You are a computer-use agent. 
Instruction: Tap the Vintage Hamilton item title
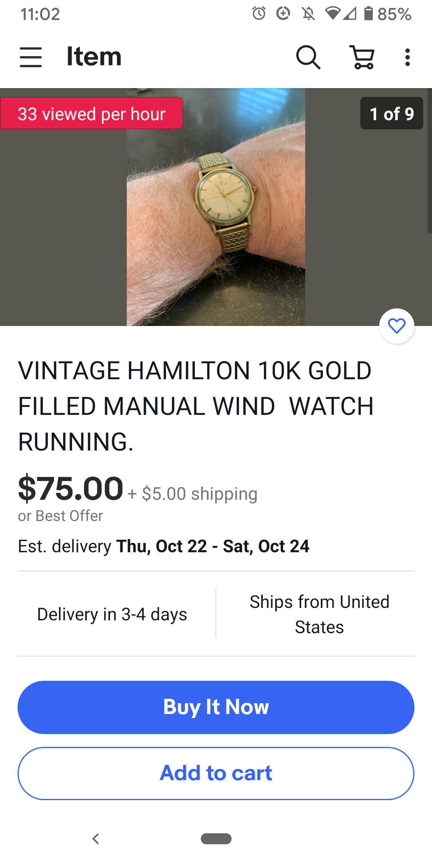[x=196, y=406]
